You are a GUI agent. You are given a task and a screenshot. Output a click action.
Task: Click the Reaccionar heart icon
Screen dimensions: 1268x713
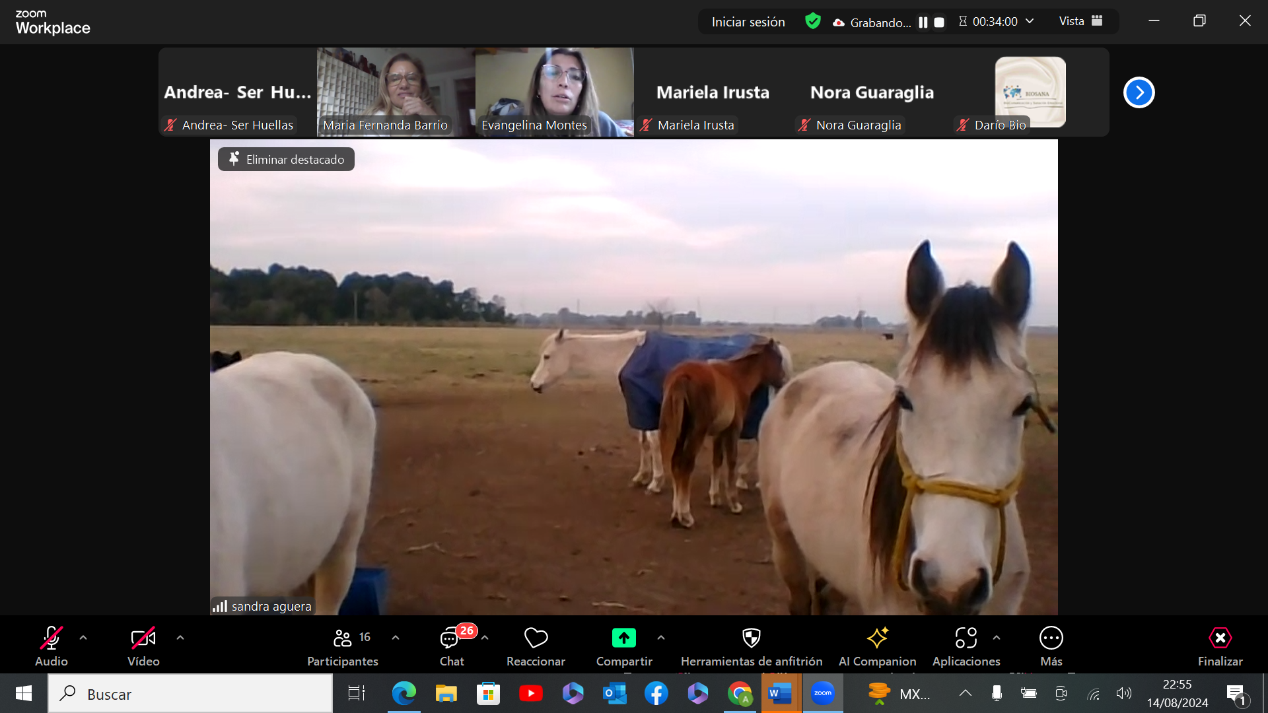(536, 638)
